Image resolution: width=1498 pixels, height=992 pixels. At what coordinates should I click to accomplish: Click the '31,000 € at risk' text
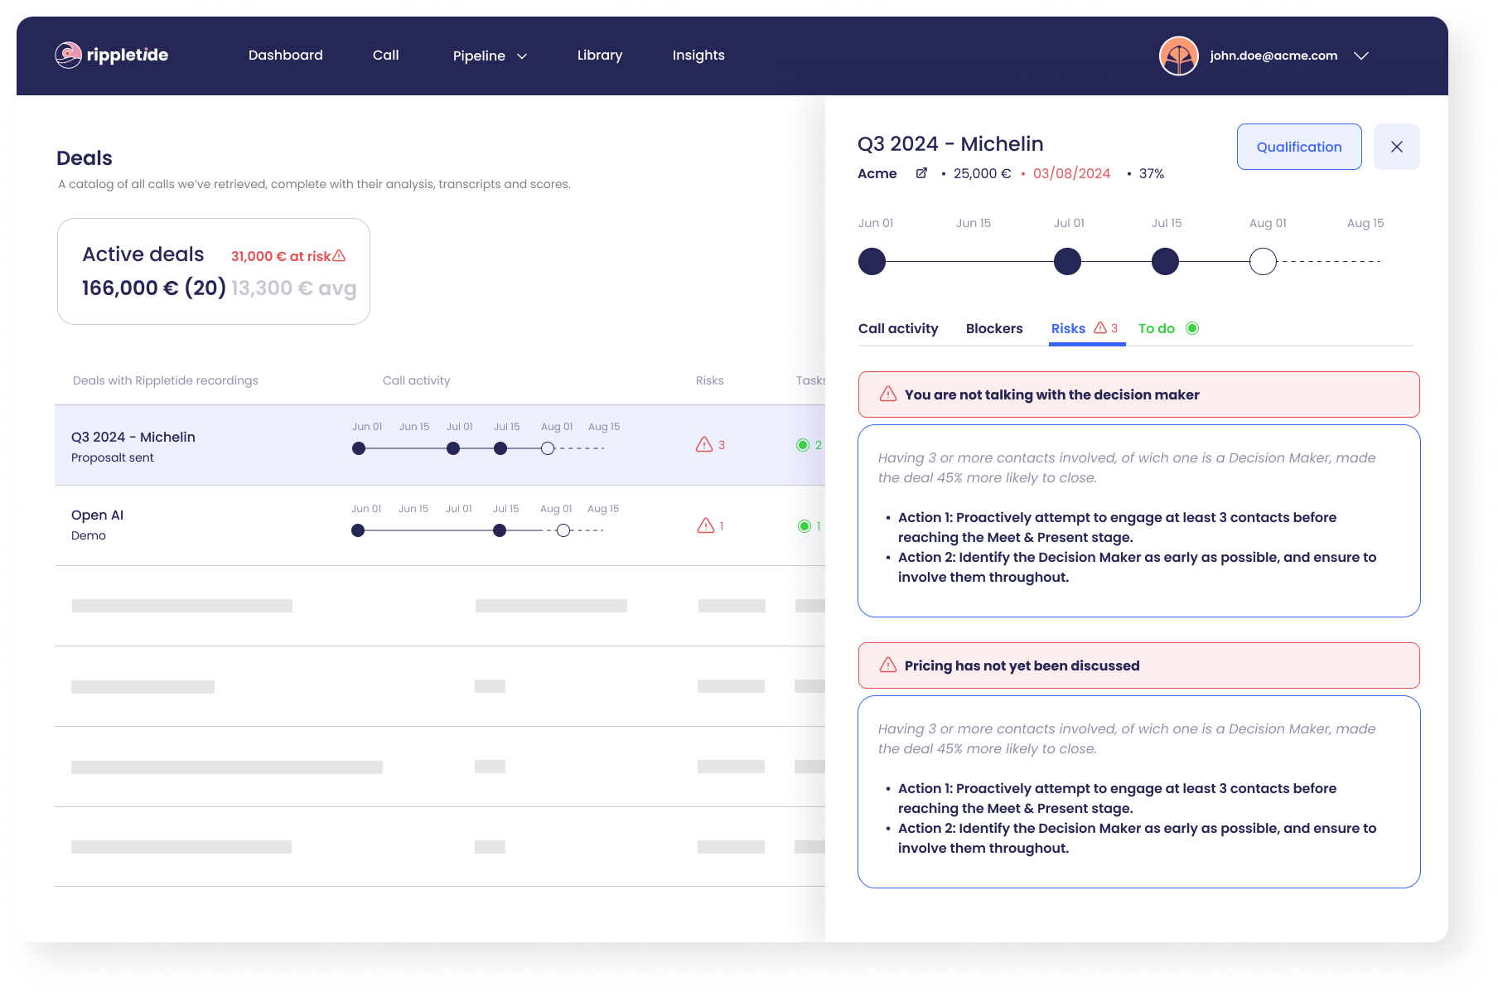281,256
